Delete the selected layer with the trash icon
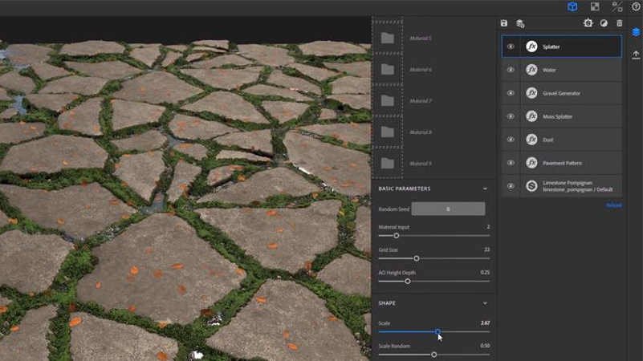The height and width of the screenshot is (361, 643). pos(619,23)
